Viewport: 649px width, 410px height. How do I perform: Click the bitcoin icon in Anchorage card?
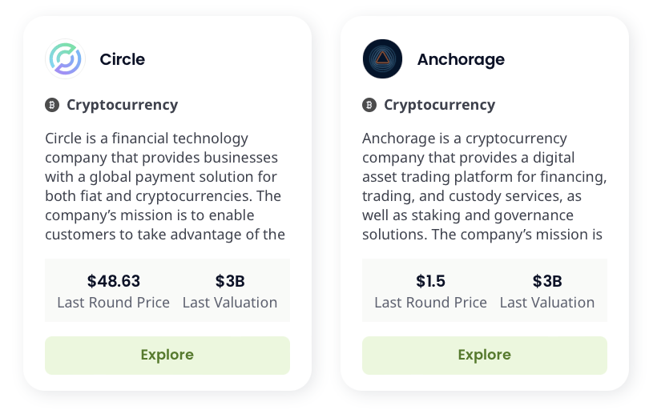pyautogui.click(x=369, y=105)
